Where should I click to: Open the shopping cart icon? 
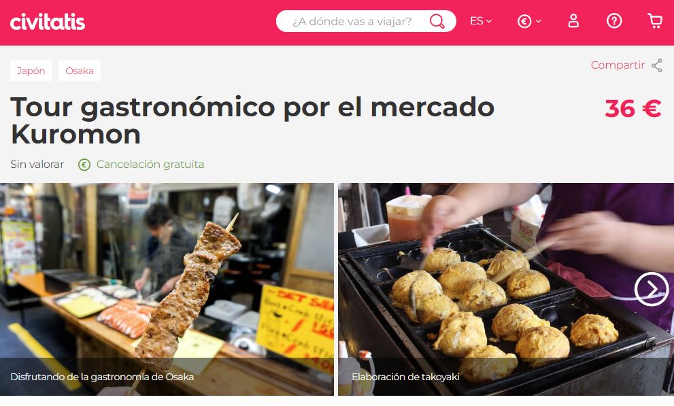coord(655,20)
